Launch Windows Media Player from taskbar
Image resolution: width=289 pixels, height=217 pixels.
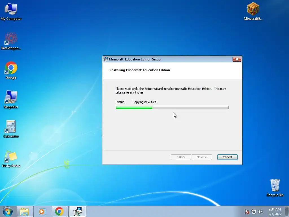42,211
